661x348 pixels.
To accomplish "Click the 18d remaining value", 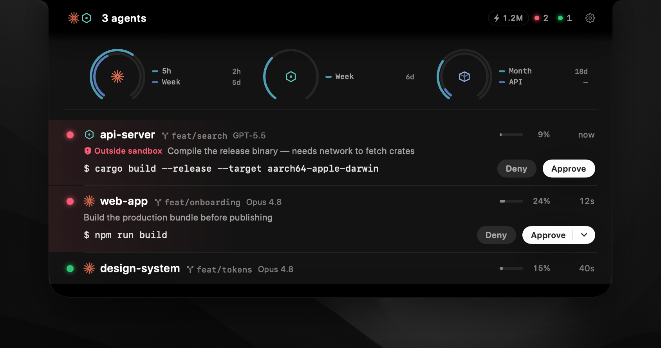I will (581, 71).
